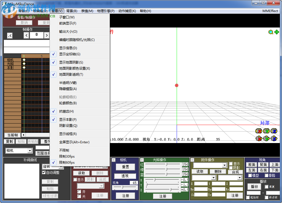Select the viewport move cross icon
Screen dimensions: 282x203
tap(277, 32)
